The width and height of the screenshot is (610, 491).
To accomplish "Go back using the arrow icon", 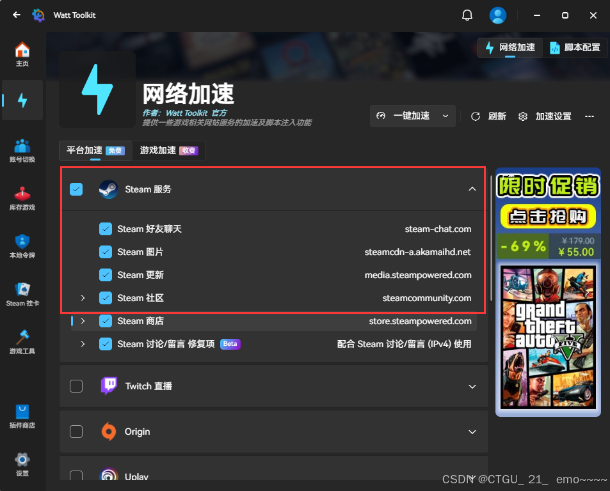I will click(17, 15).
